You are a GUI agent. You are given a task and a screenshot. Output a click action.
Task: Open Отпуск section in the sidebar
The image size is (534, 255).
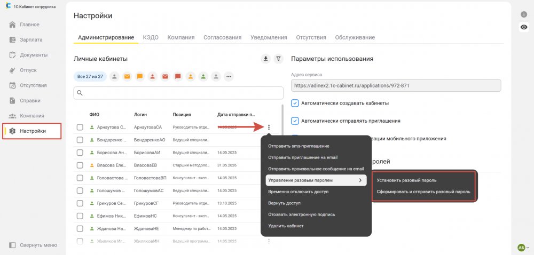[x=28, y=70]
